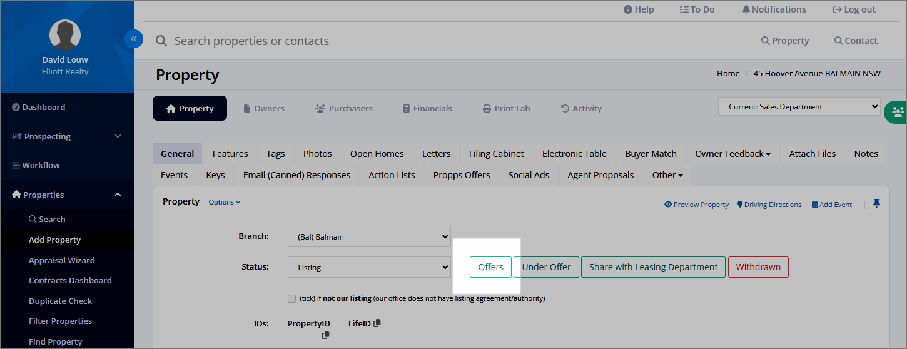Open the green contacts floating icon

tap(898, 112)
